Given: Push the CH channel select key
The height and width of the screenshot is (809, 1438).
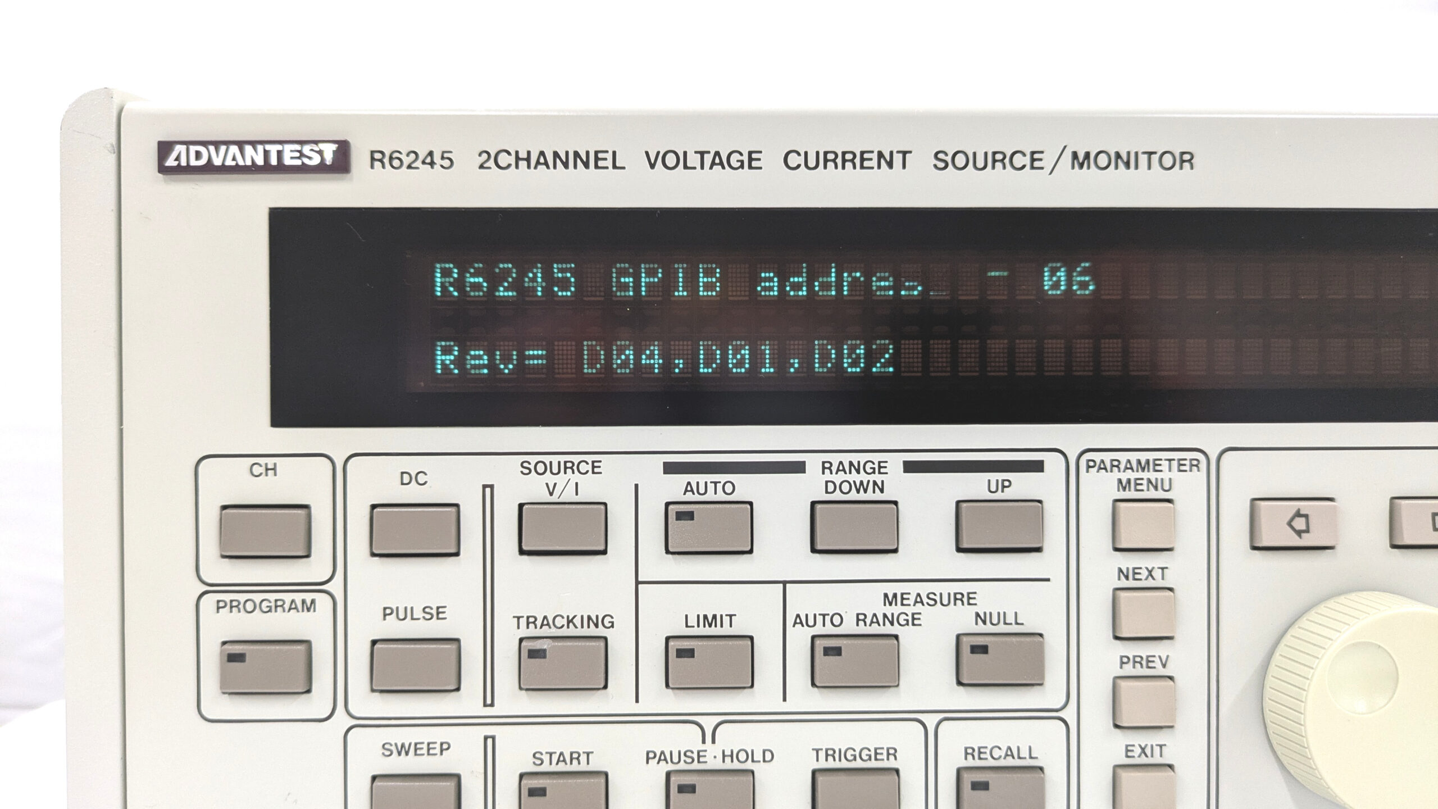Looking at the screenshot, I should 265,531.
